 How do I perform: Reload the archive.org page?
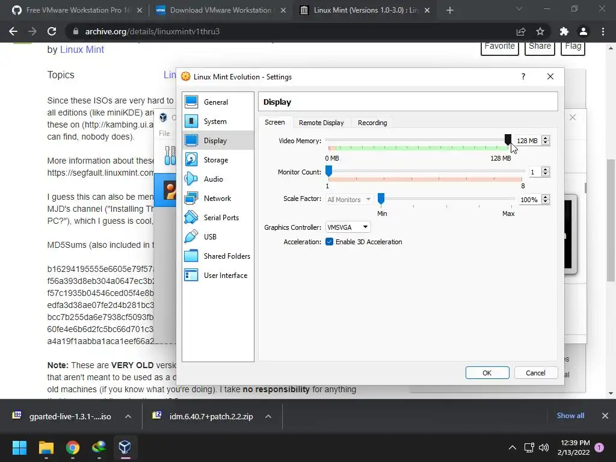click(52, 31)
